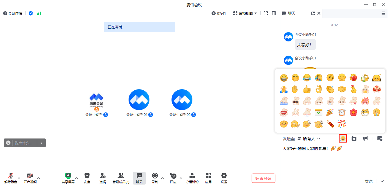Turn on video (开启视频)
Screen dimensions: 388x186
point(30,178)
